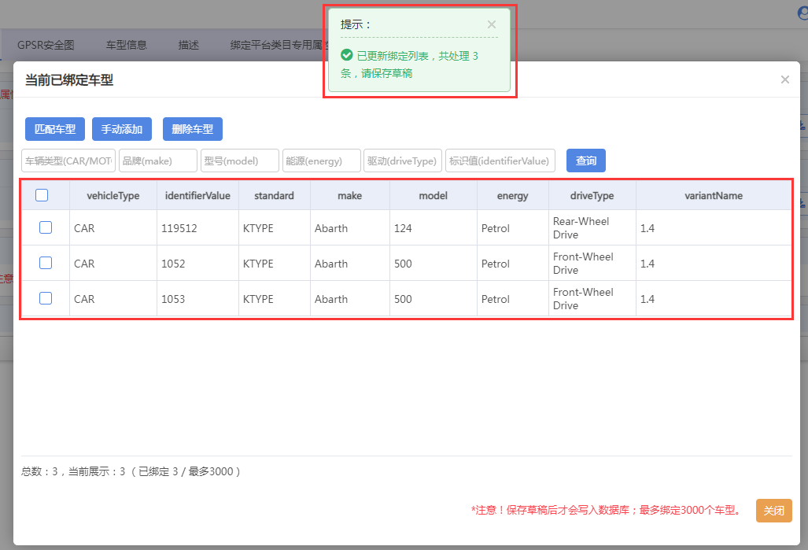Click the variantName column header
Image resolution: width=808 pixels, height=550 pixels.
coord(714,196)
